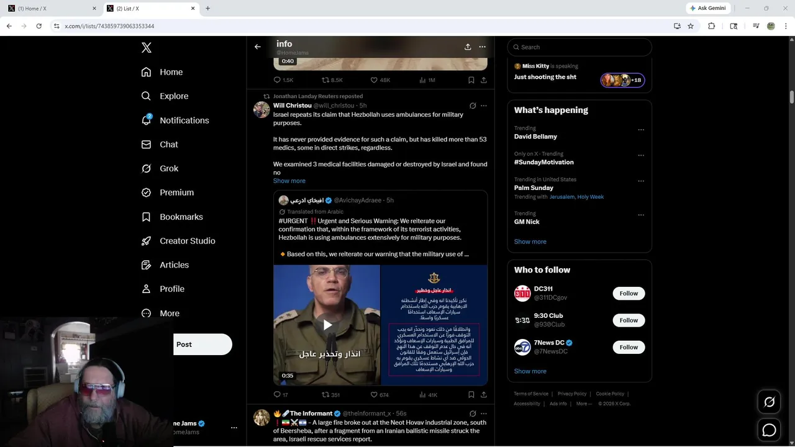
Task: Follow the DC311 account
Action: [x=629, y=294]
